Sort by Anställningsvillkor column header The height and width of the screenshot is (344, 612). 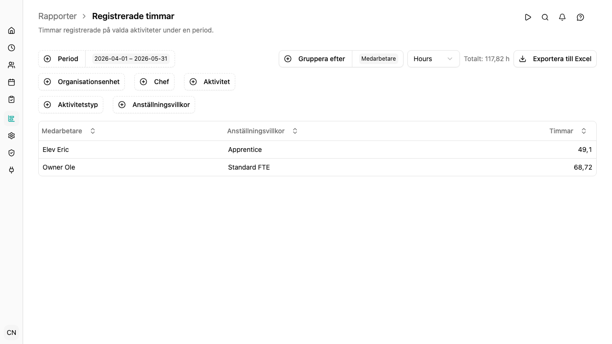(x=262, y=131)
